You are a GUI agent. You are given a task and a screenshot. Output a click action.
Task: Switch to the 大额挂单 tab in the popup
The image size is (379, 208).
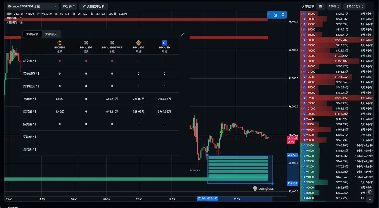coord(32,34)
